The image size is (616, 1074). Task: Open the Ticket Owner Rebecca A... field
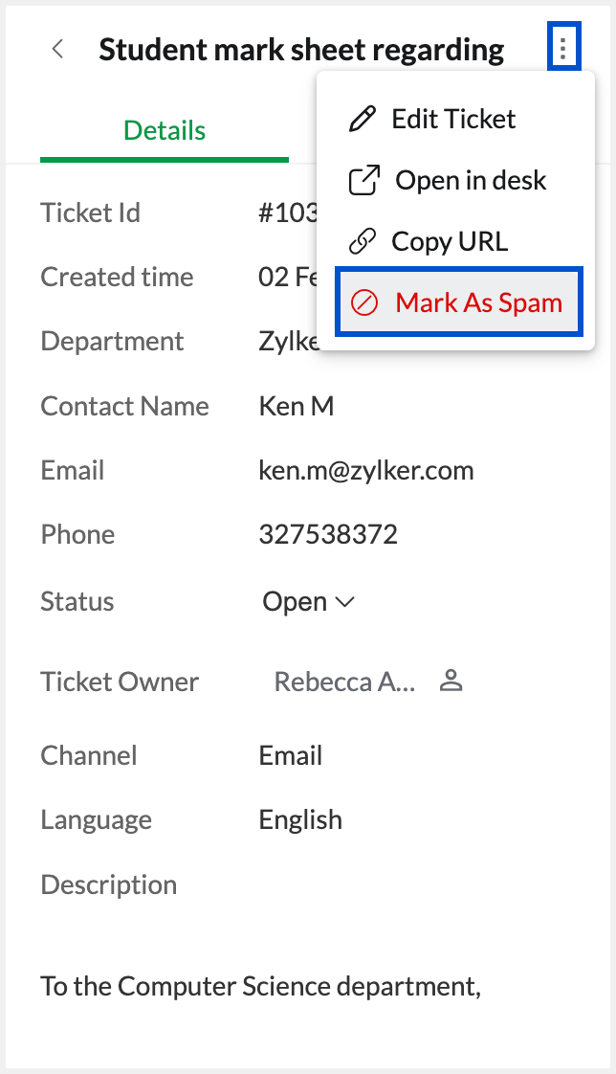point(344,682)
